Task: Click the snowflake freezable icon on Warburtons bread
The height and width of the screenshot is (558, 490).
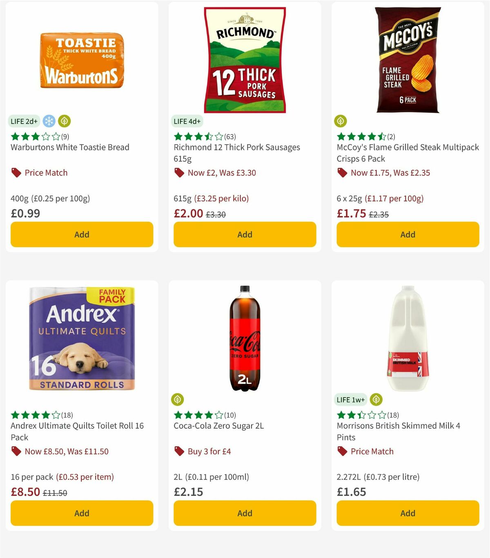Action: [49, 121]
